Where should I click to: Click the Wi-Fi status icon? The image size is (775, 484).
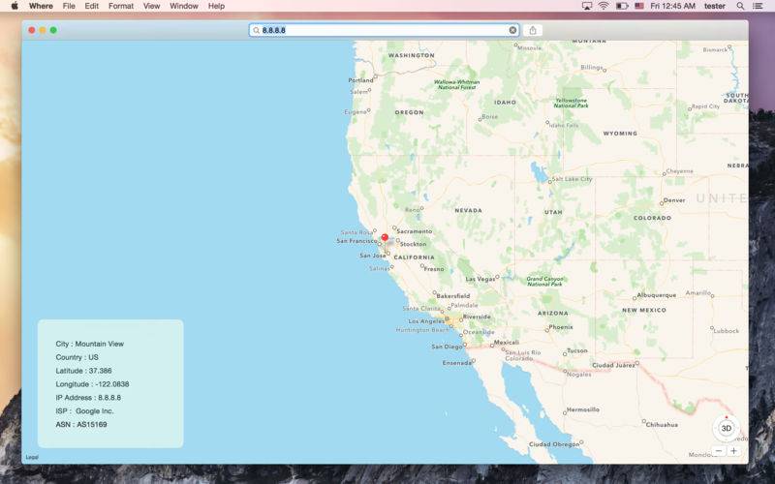[x=604, y=6]
